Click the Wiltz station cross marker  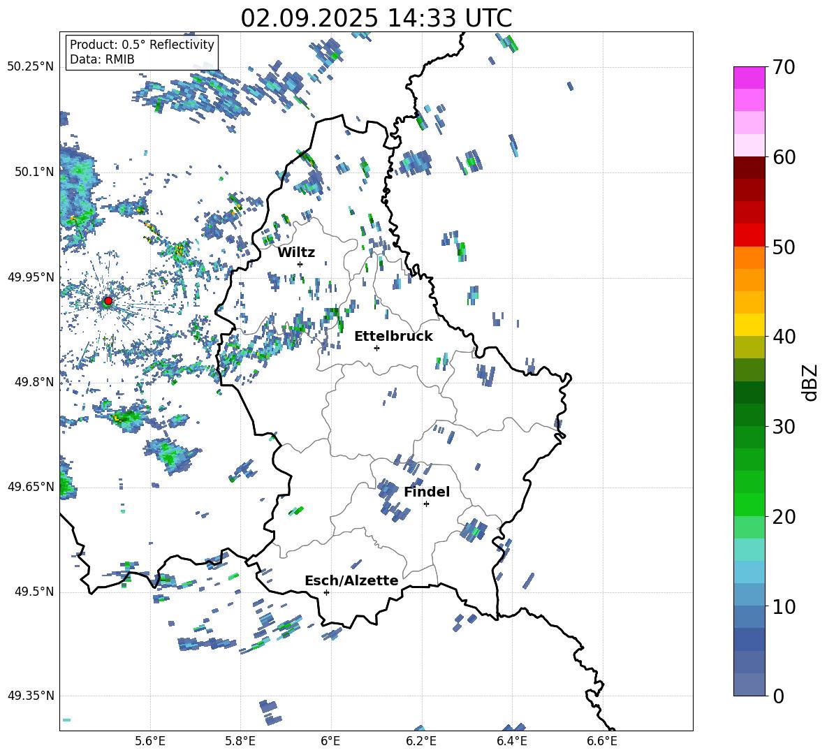[x=300, y=264]
